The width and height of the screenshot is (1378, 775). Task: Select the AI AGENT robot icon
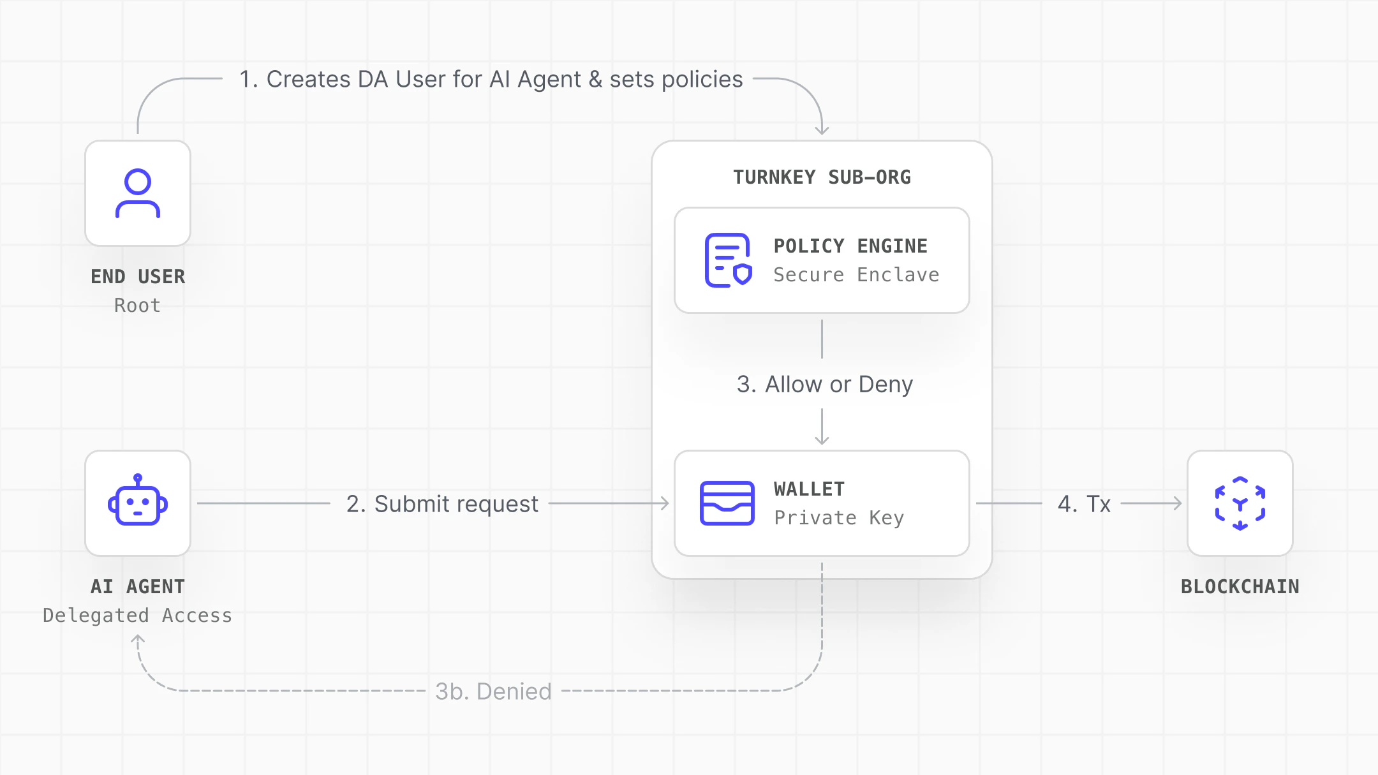pos(137,504)
